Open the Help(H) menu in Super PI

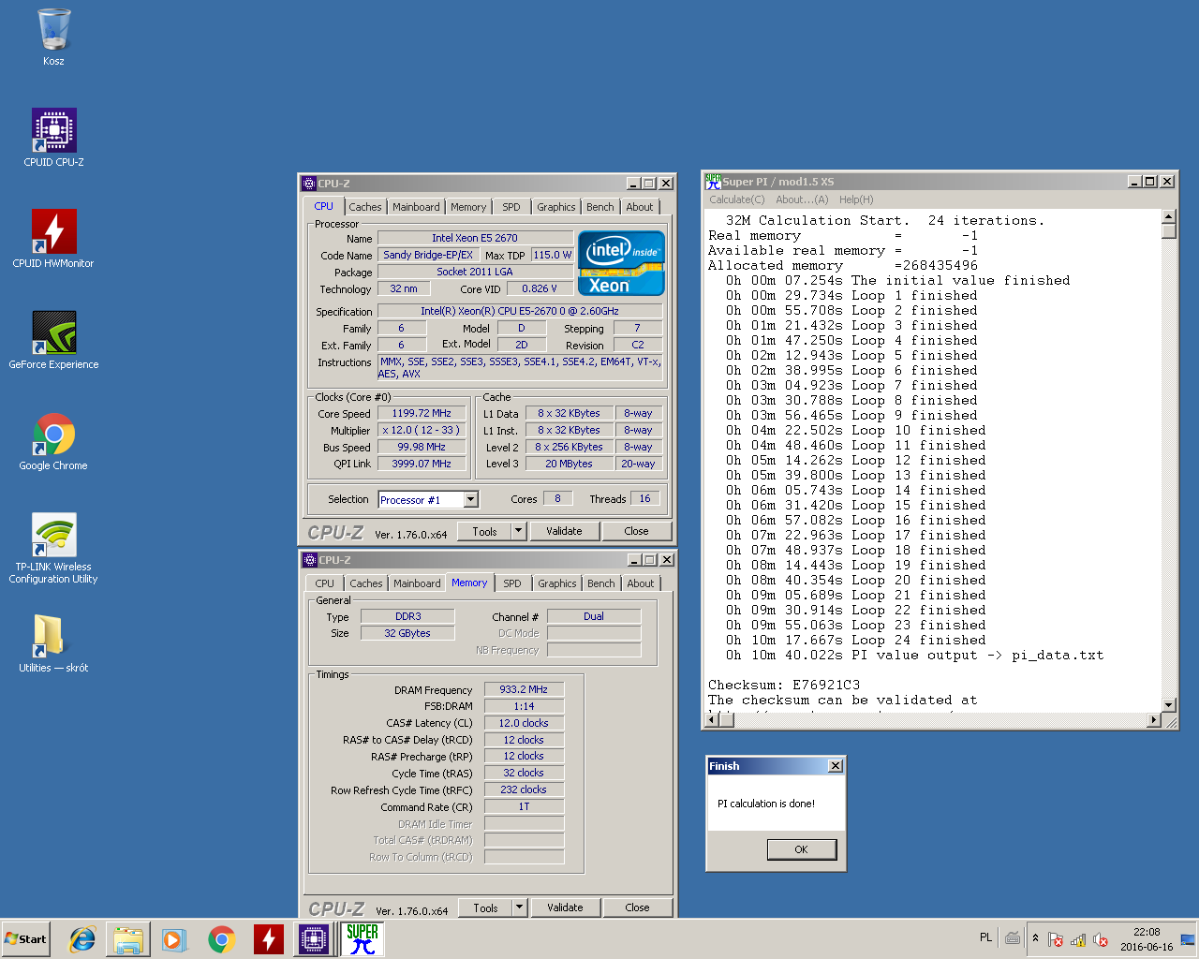tap(856, 199)
